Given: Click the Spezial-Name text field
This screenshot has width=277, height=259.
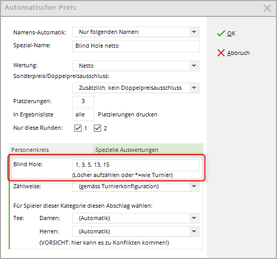Looking at the screenshot, I should (136, 46).
